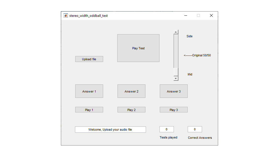Screen dimensions: 279x157
Task: Select the 'Welcome, Upload your audio file' status field
Action: (x=110, y=130)
